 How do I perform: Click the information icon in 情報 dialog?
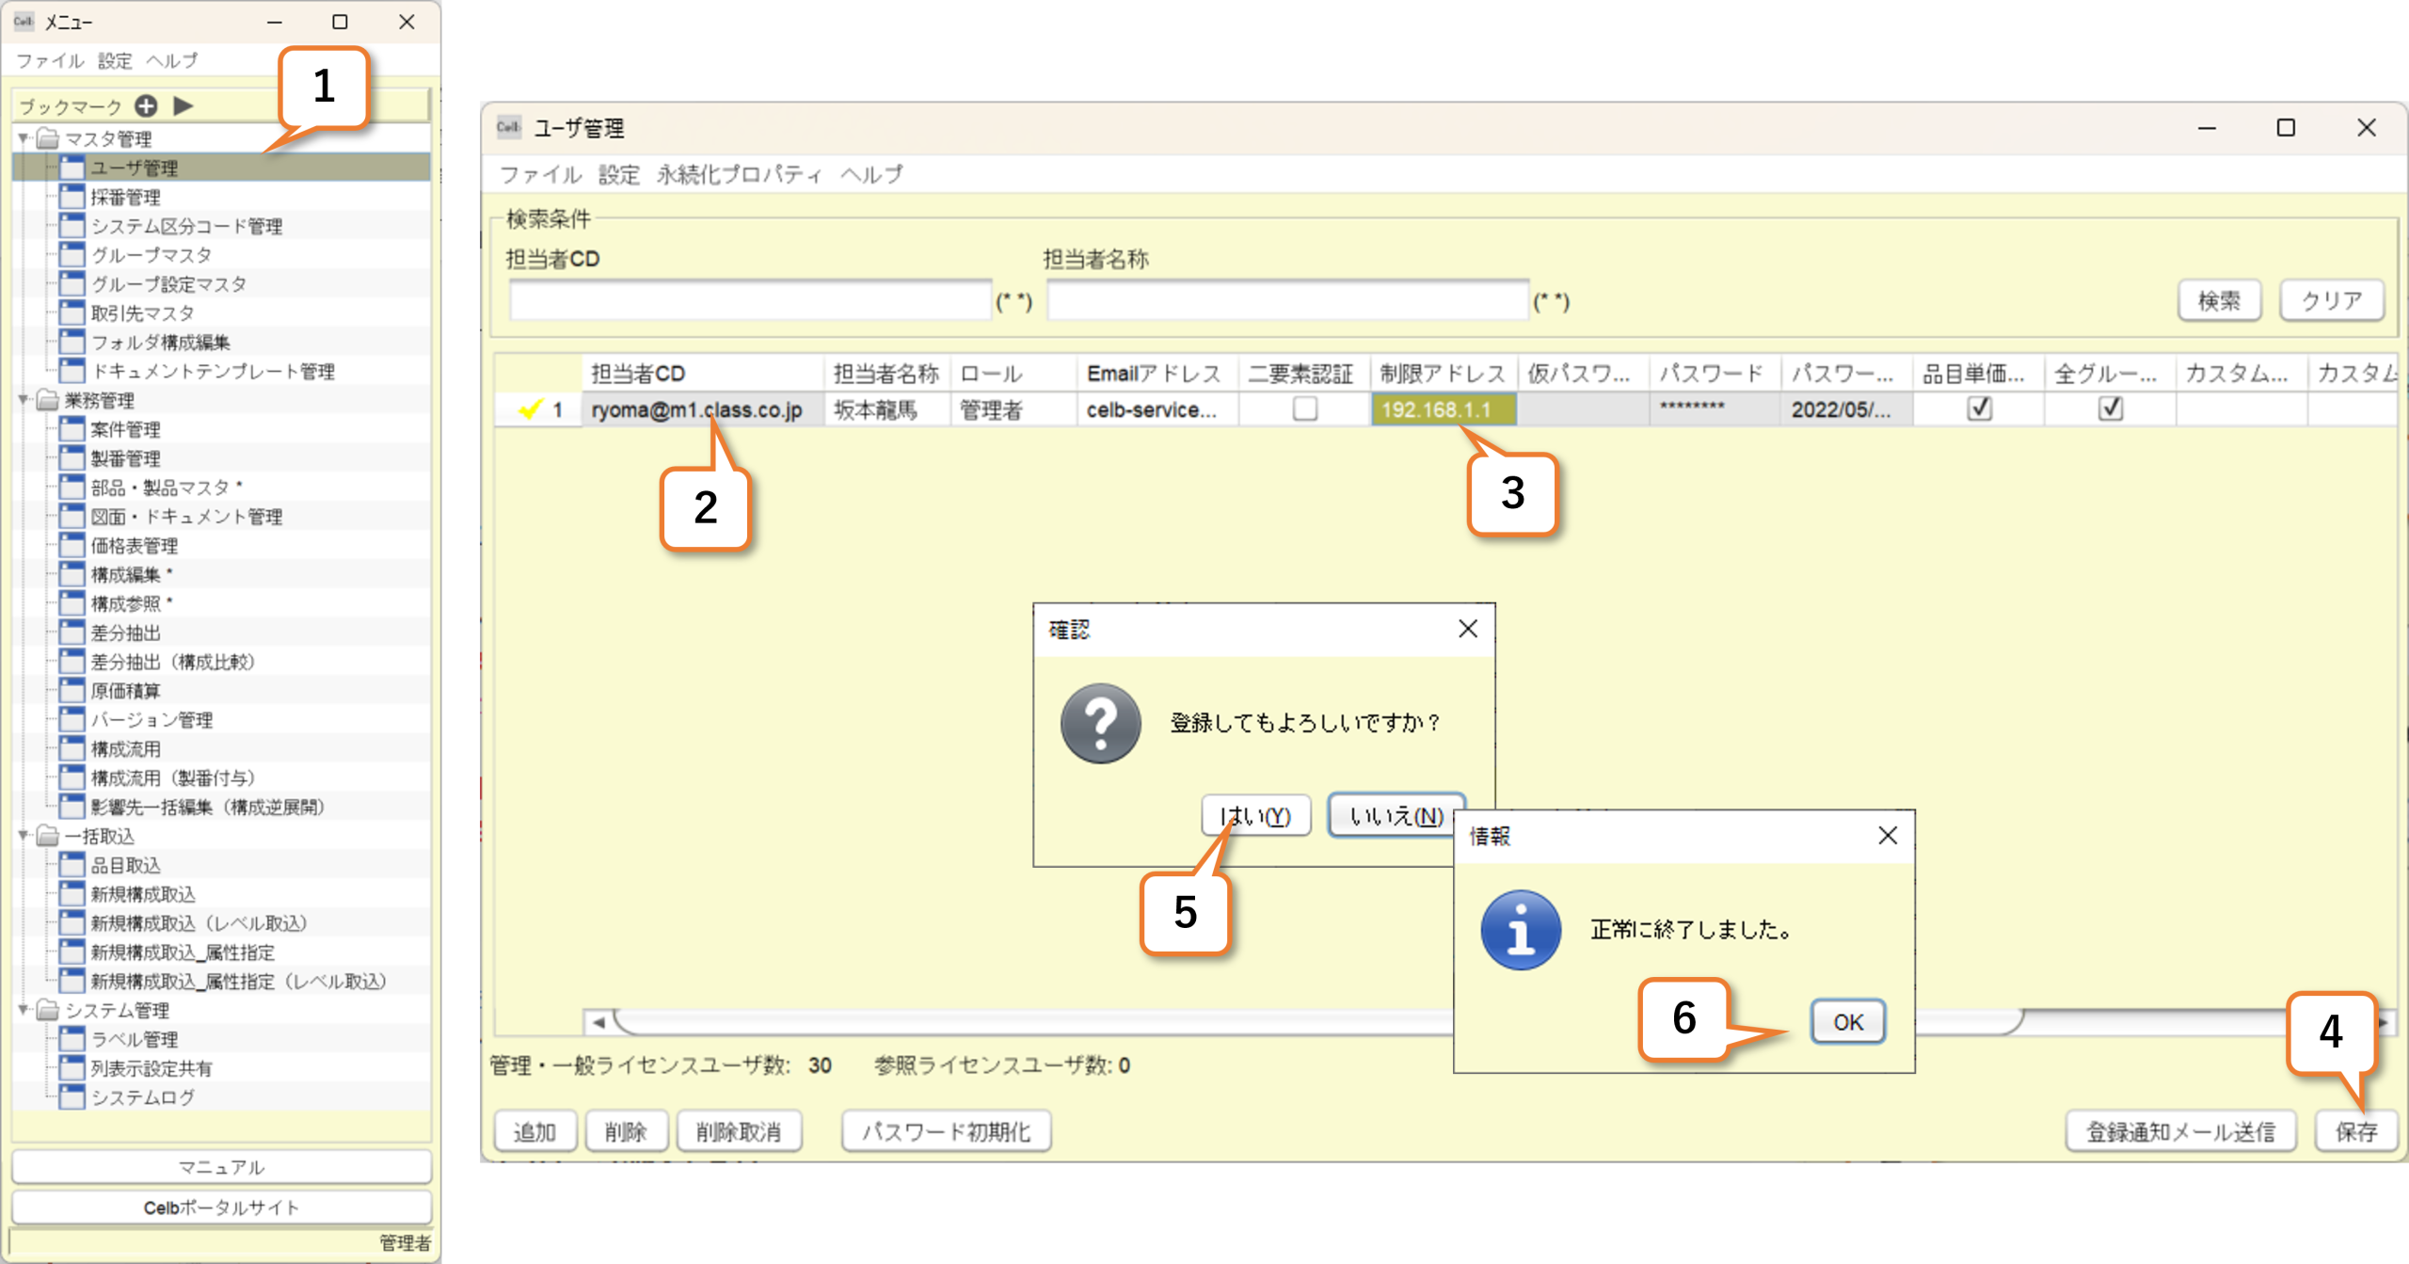tap(1520, 930)
